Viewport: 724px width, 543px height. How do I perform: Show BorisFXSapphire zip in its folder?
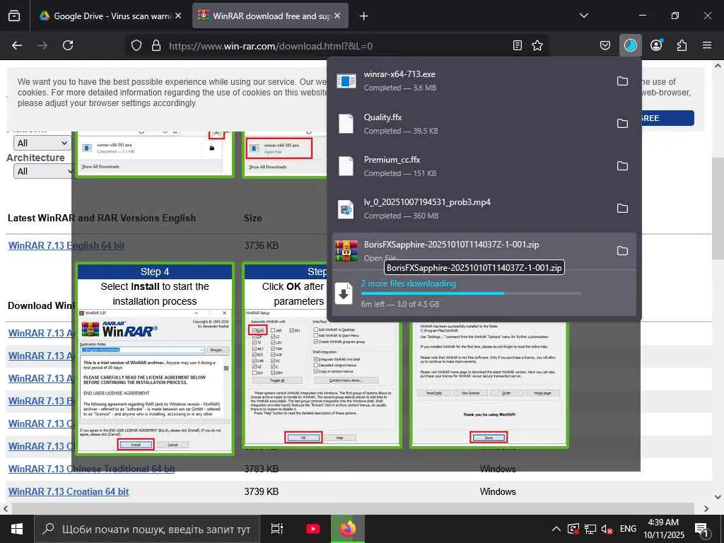point(622,251)
